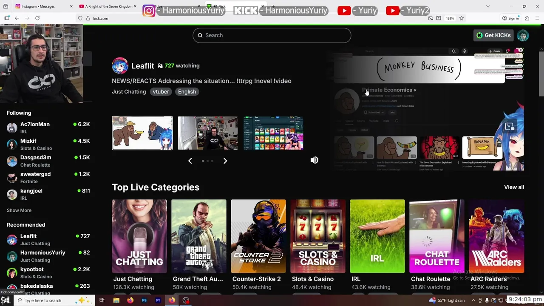Image resolution: width=544 pixels, height=306 pixels.
Task: Click the Leaflit streamer name heading
Action: [x=143, y=66]
